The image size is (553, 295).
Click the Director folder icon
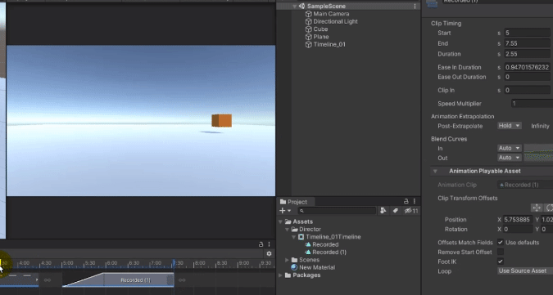point(294,230)
